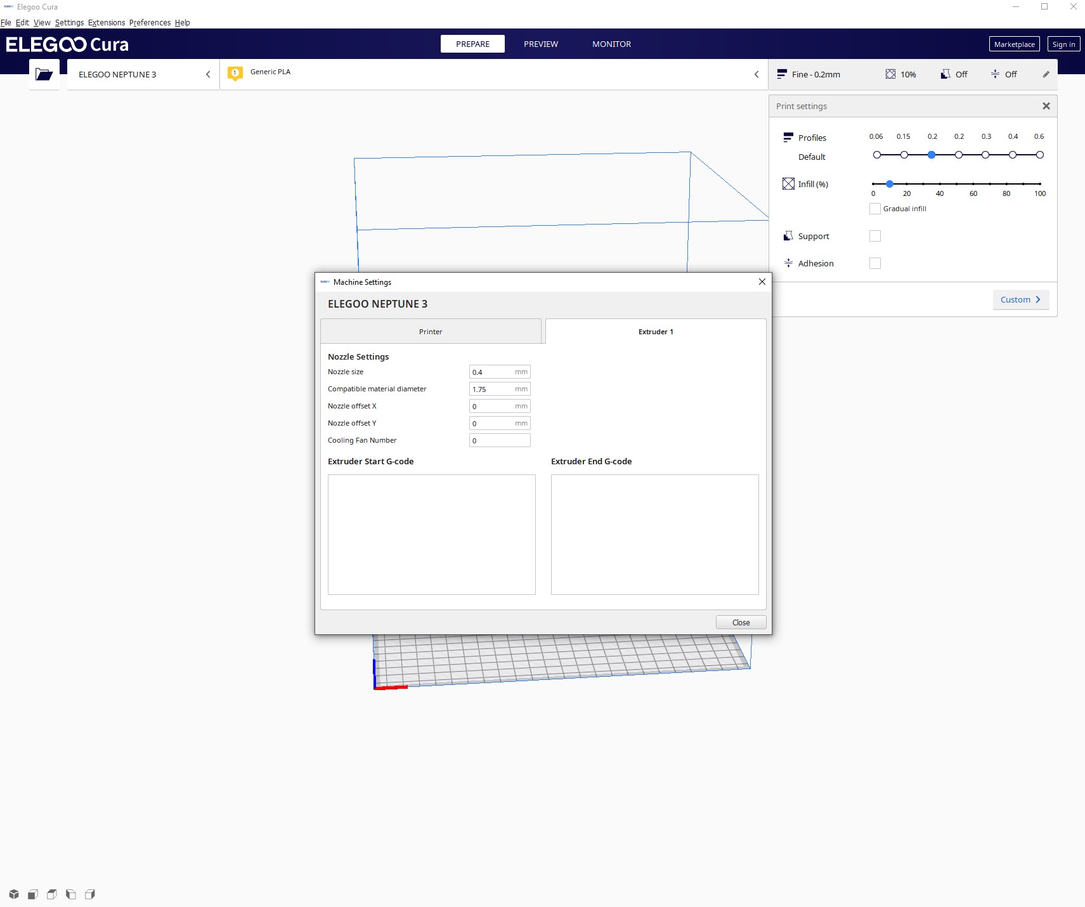Expand the Generic PLA material panel chevron
Viewport: 1085px width, 907px height.
click(x=756, y=74)
